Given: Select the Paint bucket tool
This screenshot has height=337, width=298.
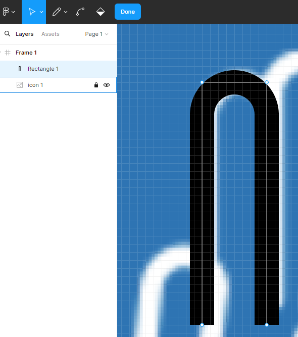Looking at the screenshot, I should point(101,12).
